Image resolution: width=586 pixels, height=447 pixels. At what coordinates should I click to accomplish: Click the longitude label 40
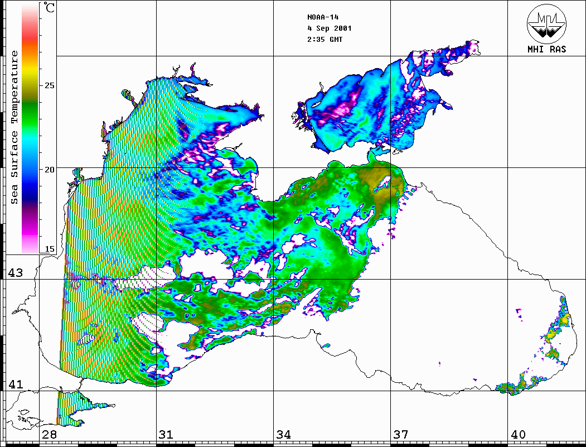[518, 435]
